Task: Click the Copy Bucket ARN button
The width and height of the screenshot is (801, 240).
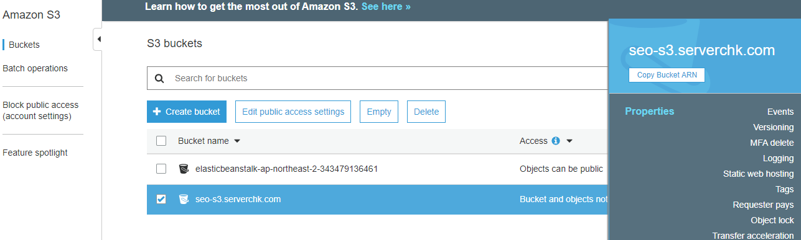Action: click(667, 75)
